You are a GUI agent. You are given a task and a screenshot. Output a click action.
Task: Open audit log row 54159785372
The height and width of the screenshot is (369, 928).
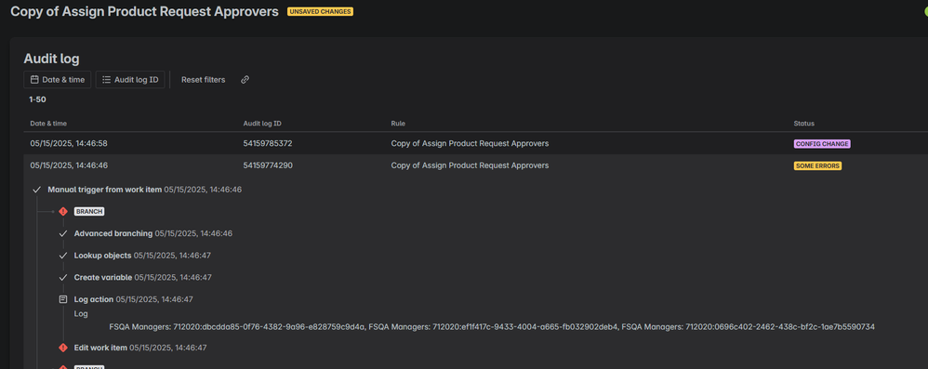click(x=476, y=144)
